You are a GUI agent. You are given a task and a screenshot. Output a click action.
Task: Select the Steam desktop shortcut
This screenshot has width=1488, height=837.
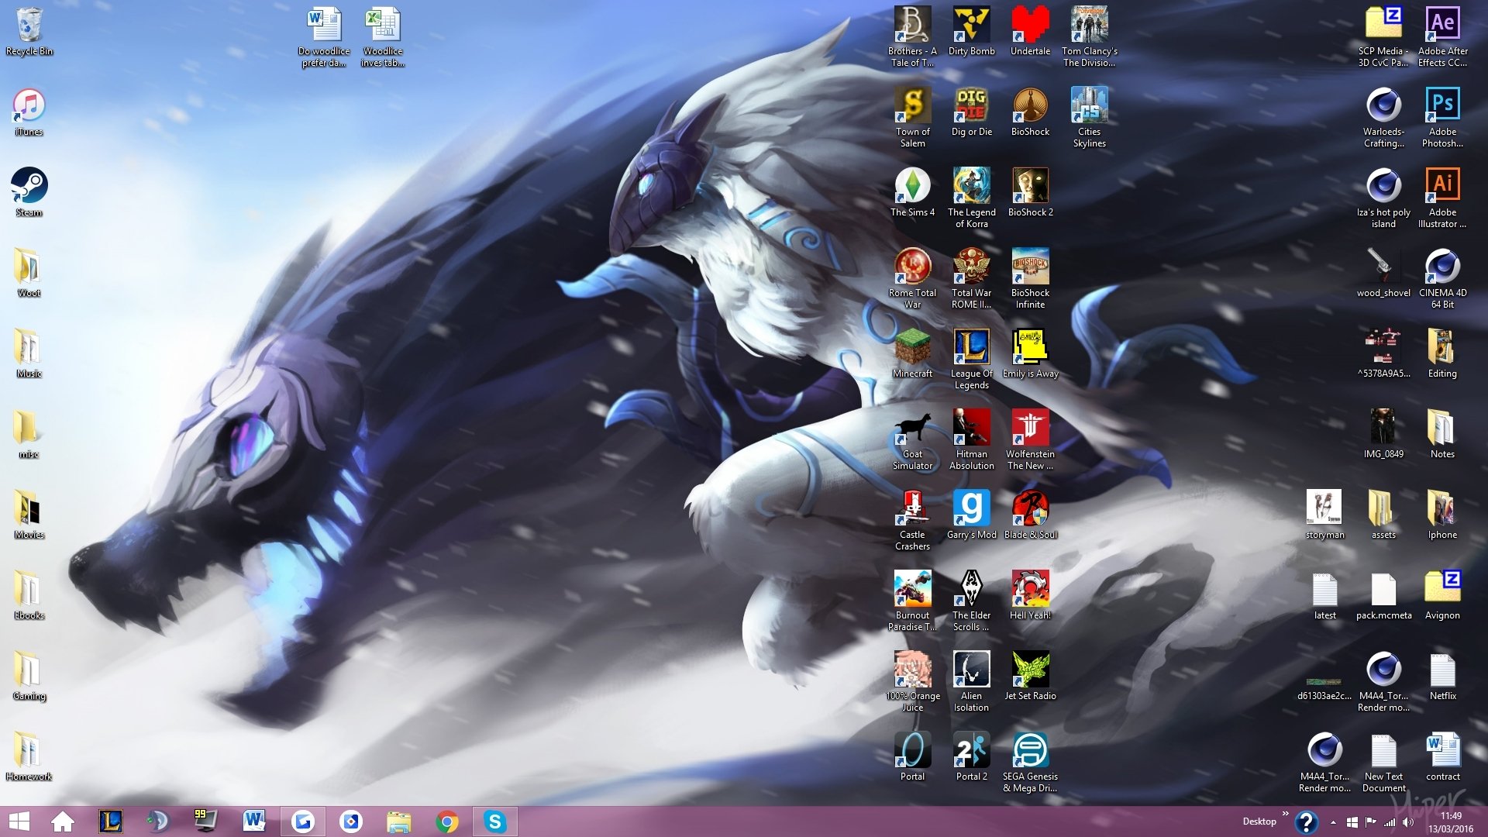coord(29,194)
